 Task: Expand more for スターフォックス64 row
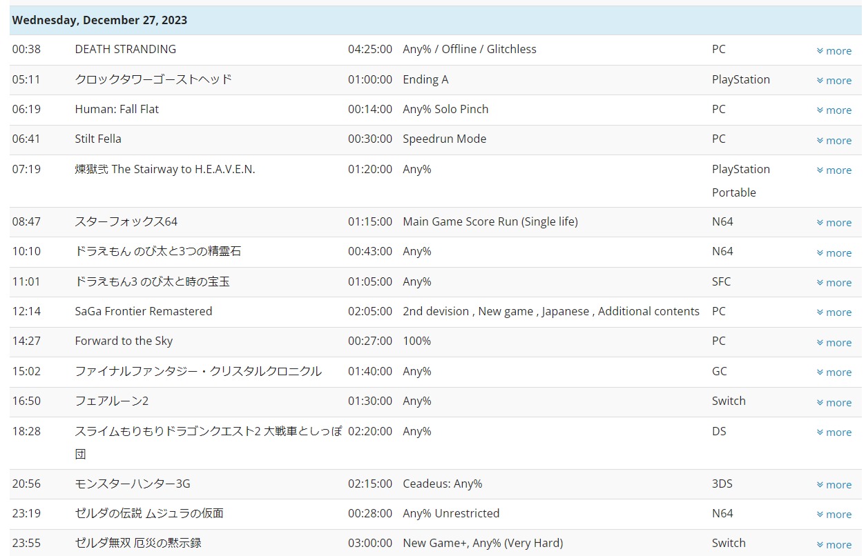[x=834, y=222]
